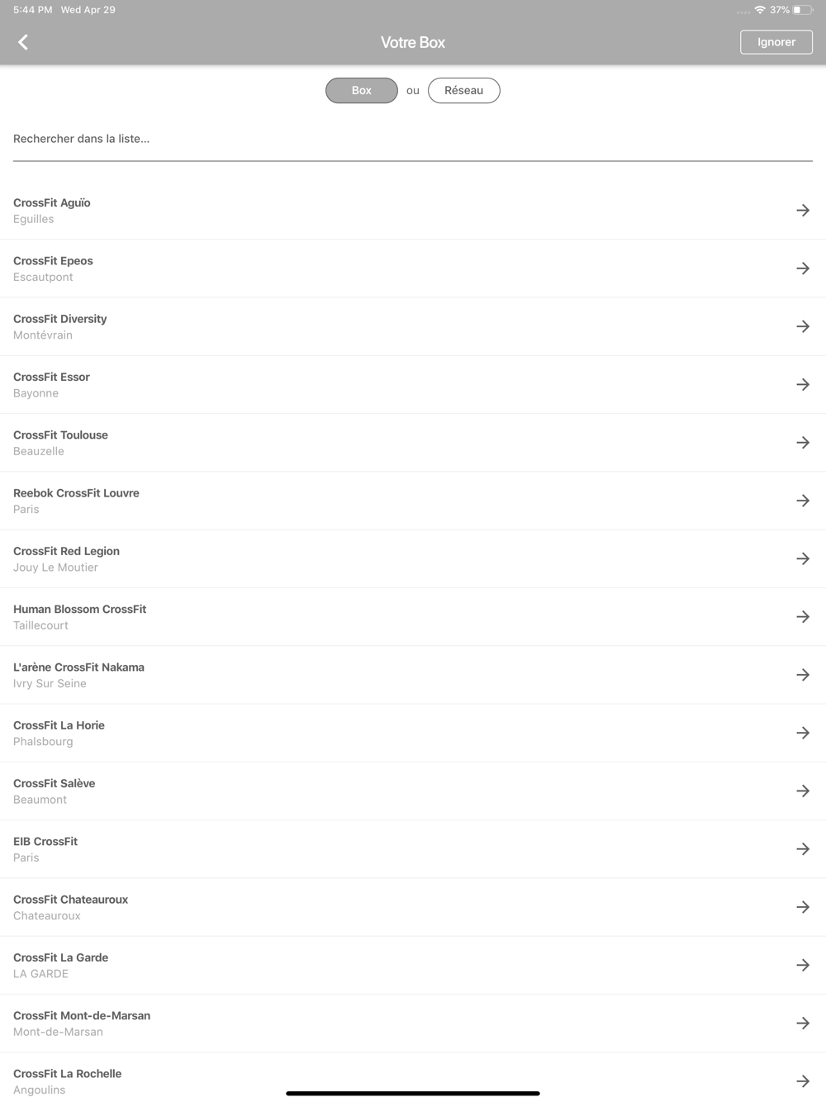Go back using the top-left chevron

point(23,42)
